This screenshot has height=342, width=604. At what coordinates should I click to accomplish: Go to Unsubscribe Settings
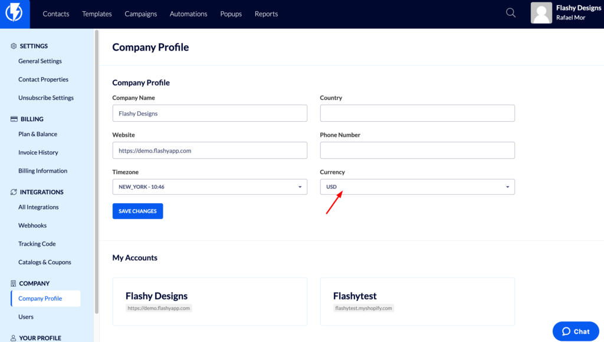coord(46,98)
